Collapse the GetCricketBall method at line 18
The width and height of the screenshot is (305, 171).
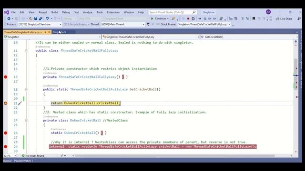[26, 90]
